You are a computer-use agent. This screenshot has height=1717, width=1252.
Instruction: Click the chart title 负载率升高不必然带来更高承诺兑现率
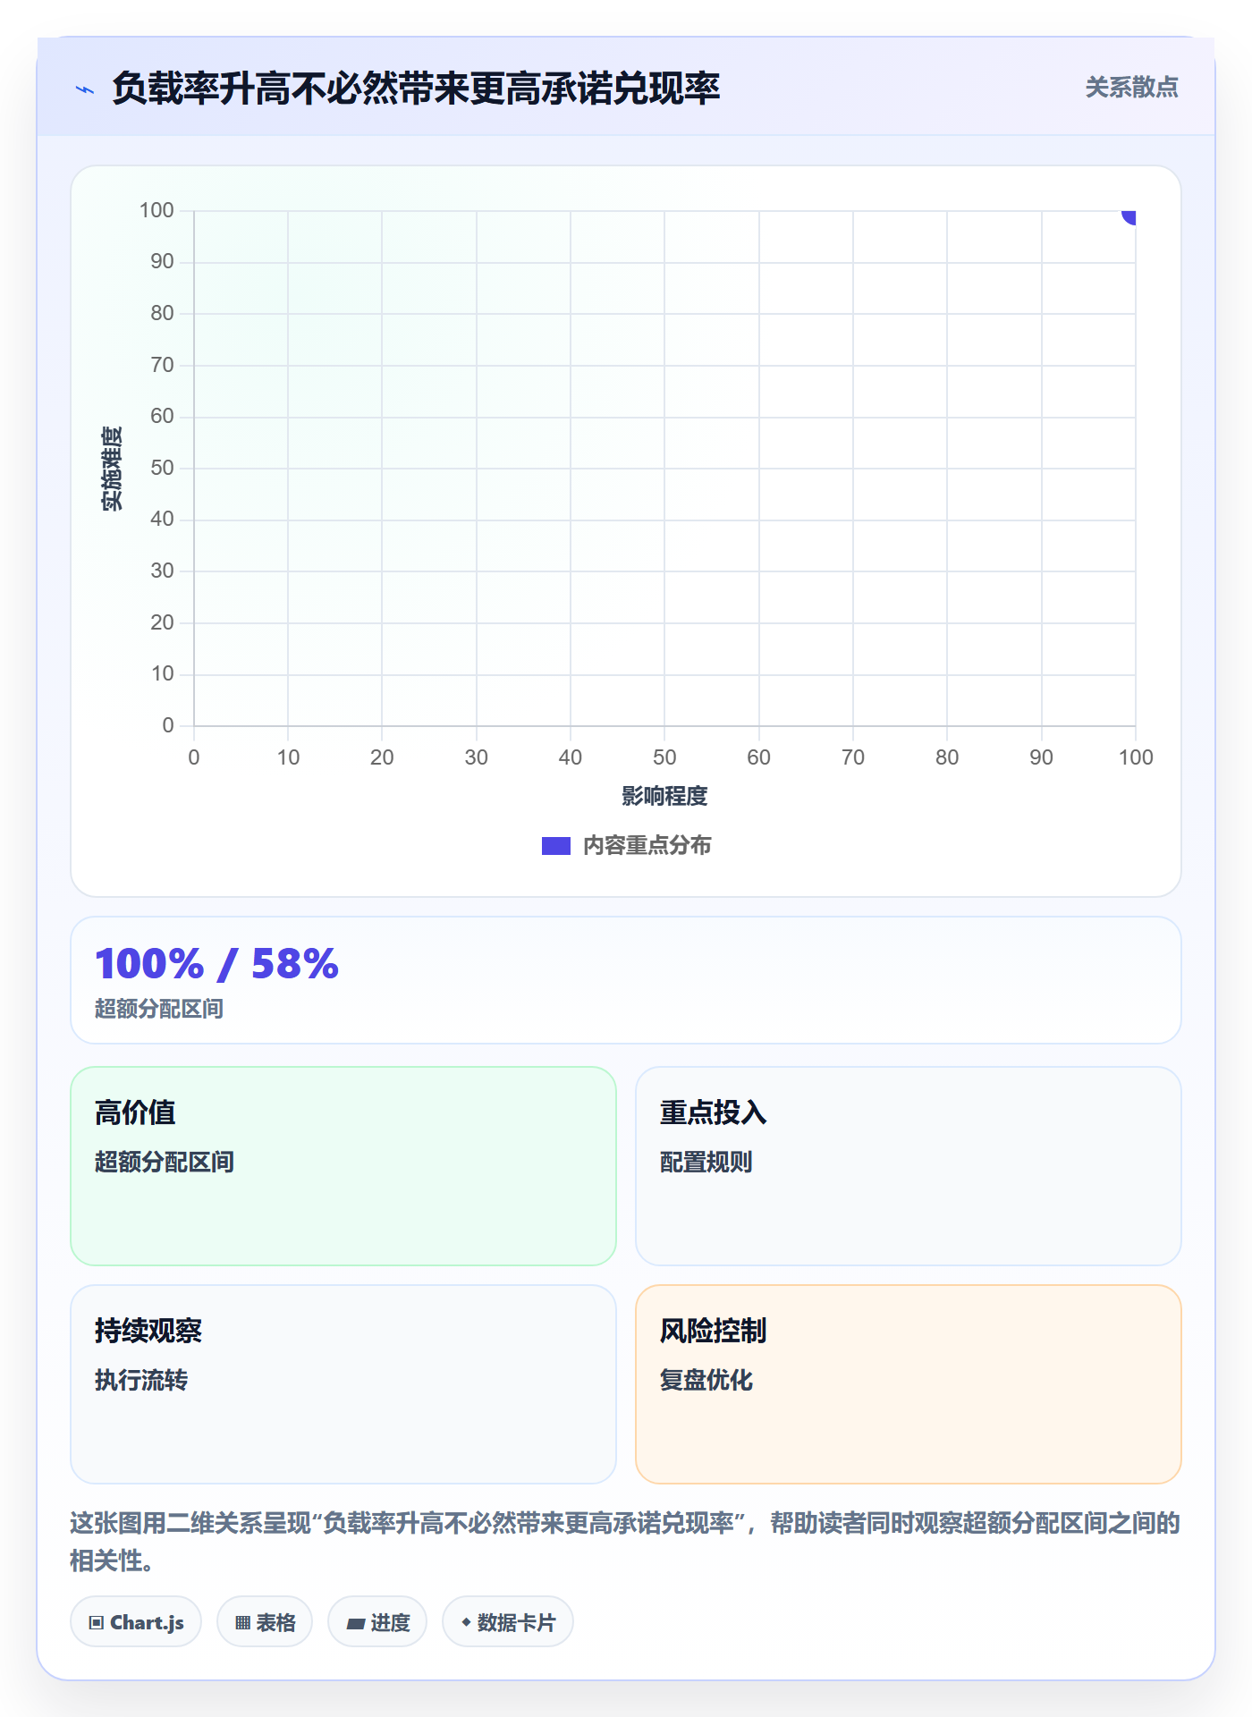(416, 89)
